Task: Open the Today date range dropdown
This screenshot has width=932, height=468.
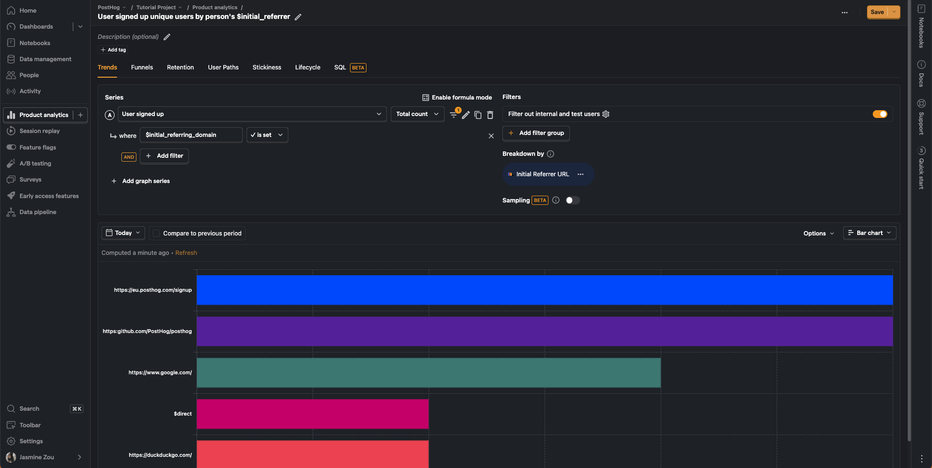Action: [123, 233]
